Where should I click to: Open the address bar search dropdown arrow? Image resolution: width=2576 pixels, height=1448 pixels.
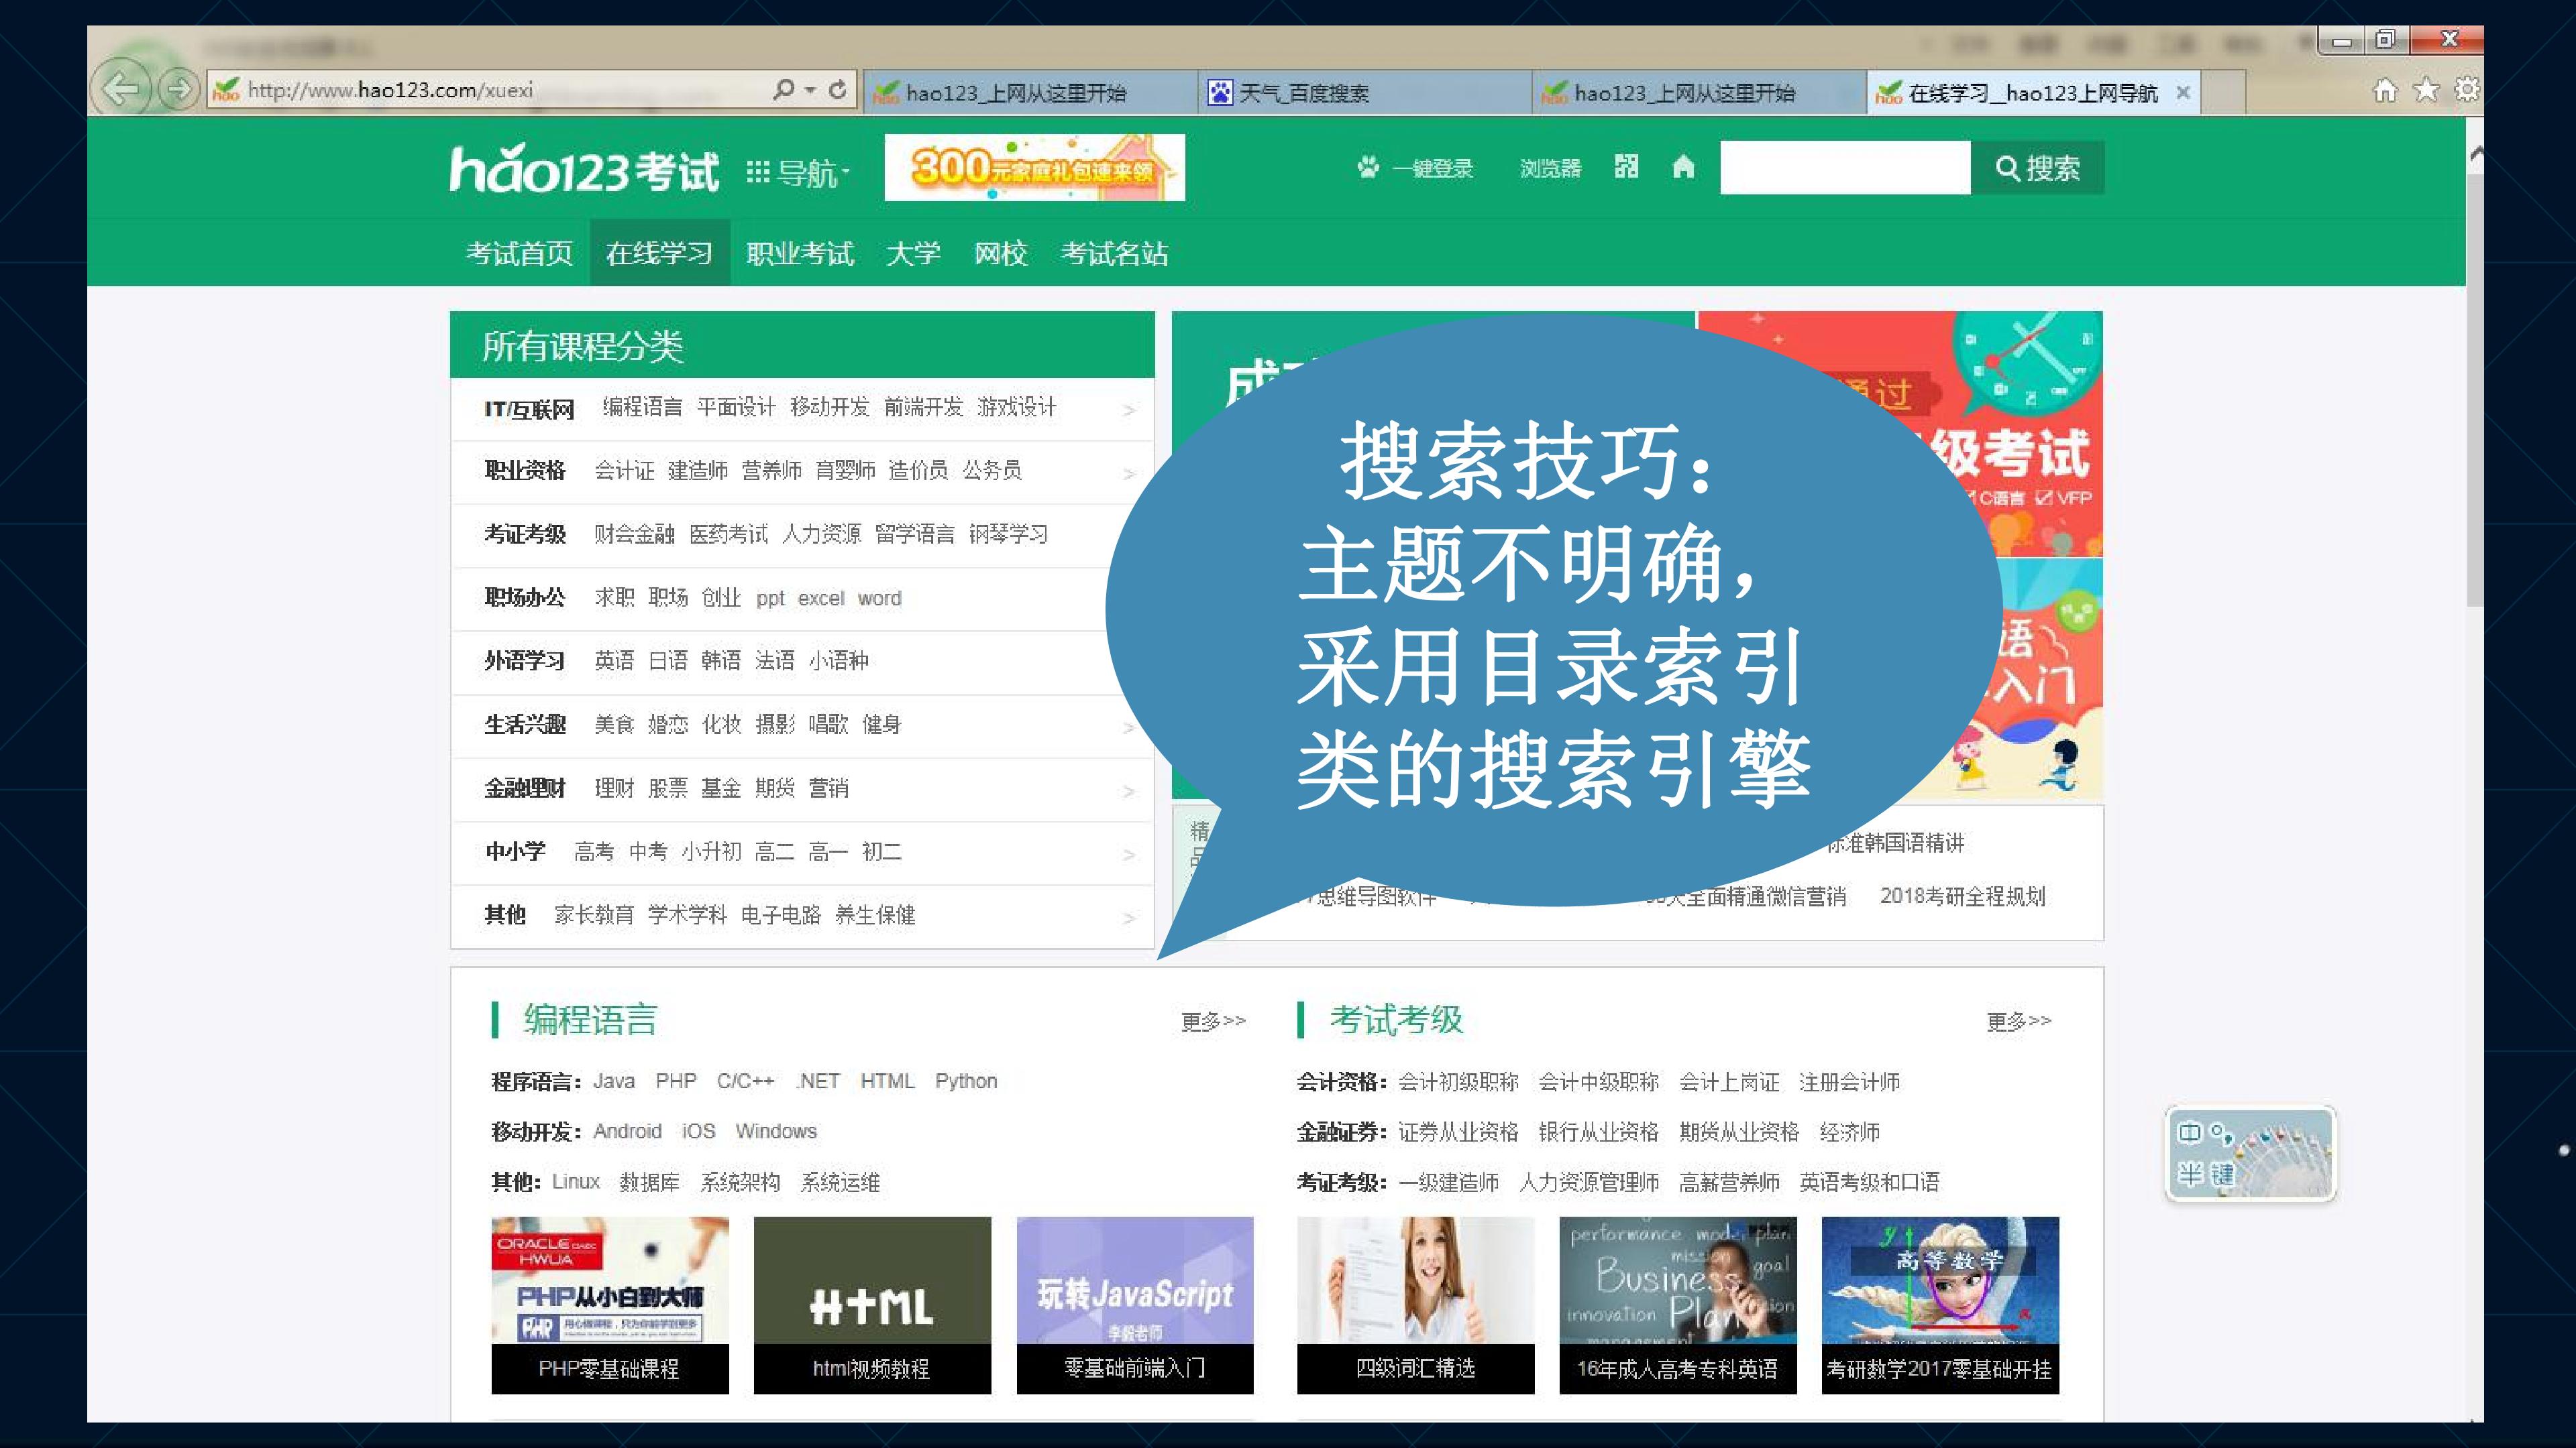click(x=810, y=90)
